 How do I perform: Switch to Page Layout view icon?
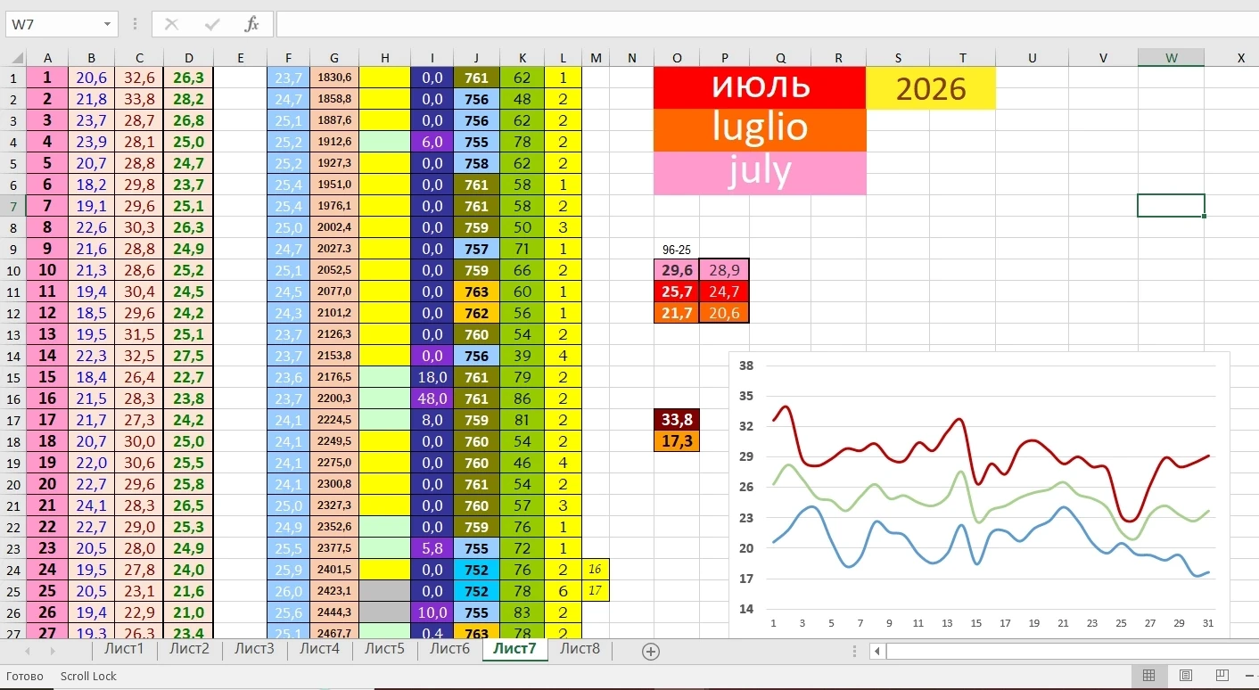coord(1186,676)
